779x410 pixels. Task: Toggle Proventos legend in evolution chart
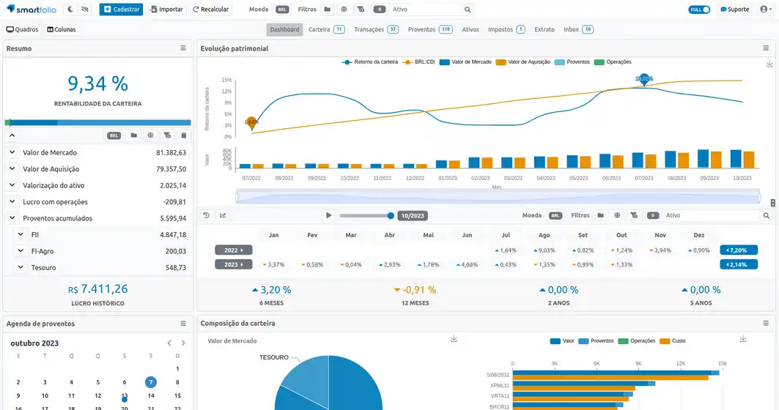pyautogui.click(x=572, y=62)
